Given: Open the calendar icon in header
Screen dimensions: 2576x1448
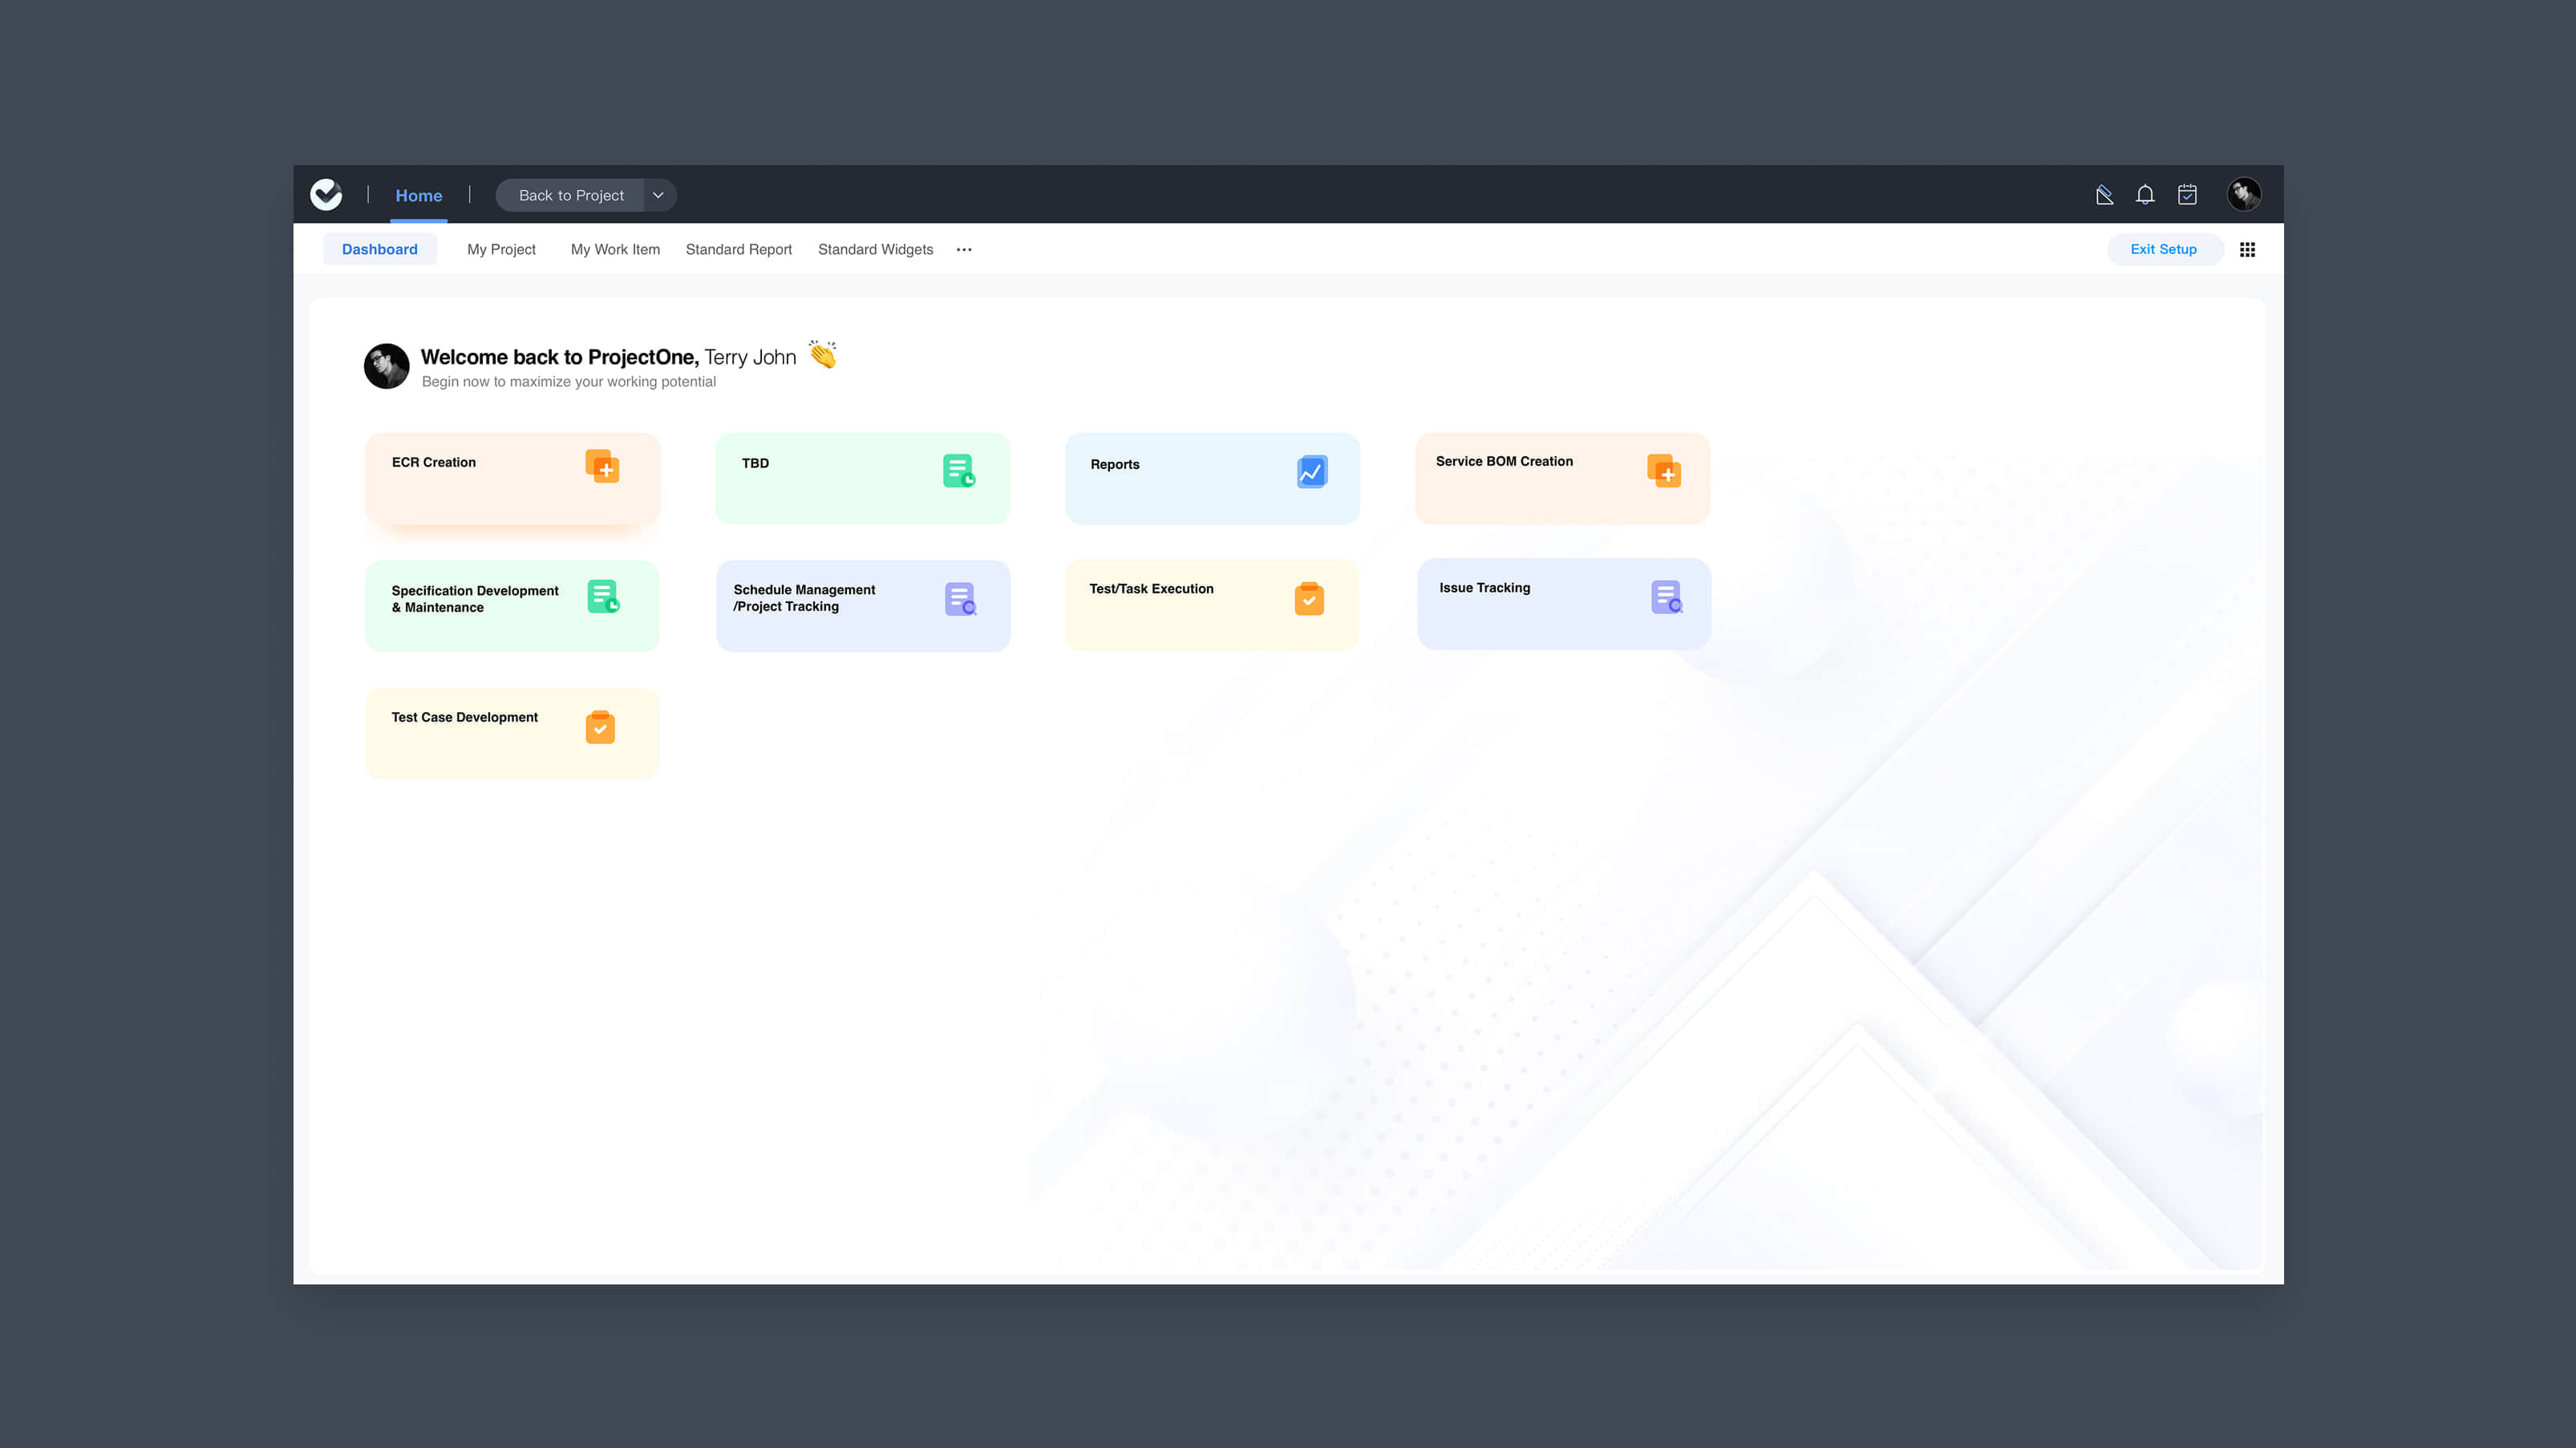Looking at the screenshot, I should click(x=2187, y=195).
